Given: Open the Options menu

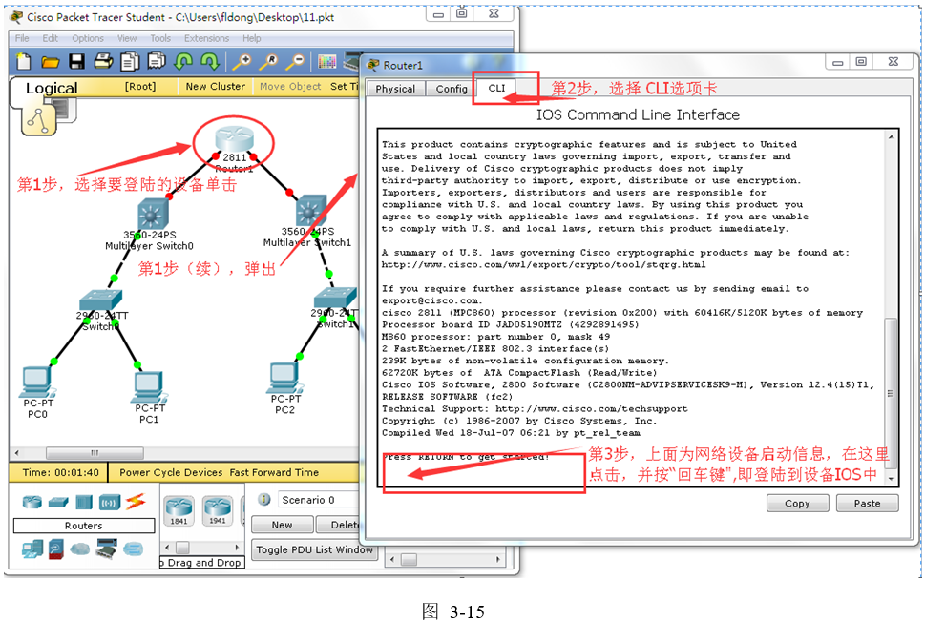Looking at the screenshot, I should [x=88, y=38].
